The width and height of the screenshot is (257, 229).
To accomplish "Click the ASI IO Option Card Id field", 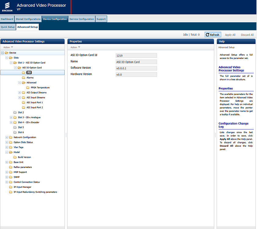I will pos(136,56).
